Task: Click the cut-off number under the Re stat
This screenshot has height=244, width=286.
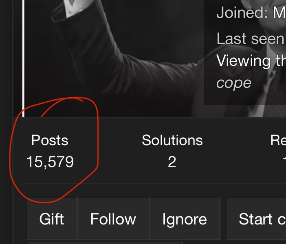Action: click(284, 162)
